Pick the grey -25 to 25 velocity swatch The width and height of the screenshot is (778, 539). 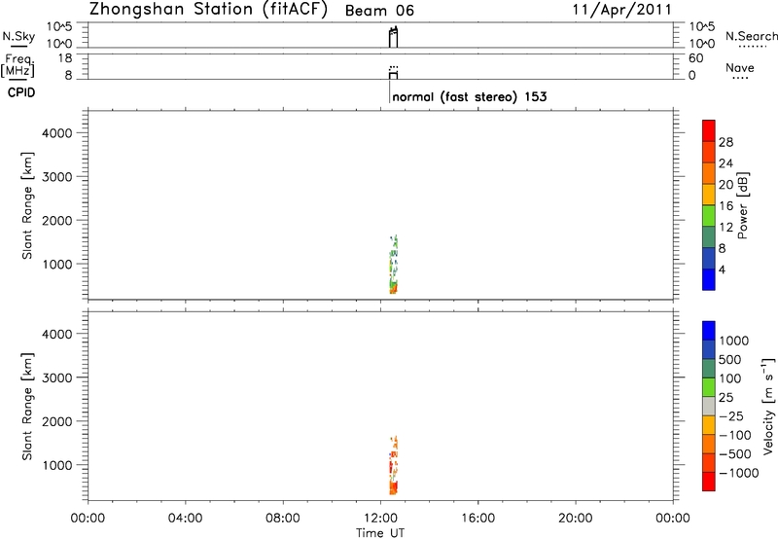[x=709, y=406]
